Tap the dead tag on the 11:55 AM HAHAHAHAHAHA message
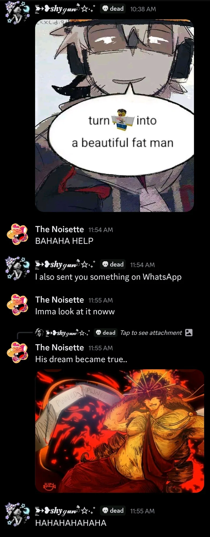Screen dimensions: 210x537 click(x=113, y=511)
